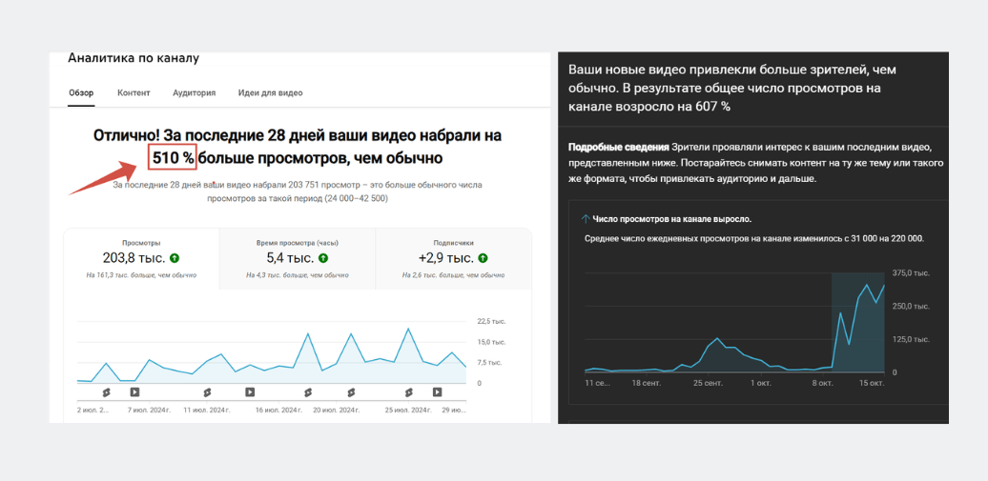Click the headline starting Отлично! За последние 28 дней
The width and height of the screenshot is (988, 481).
tap(298, 147)
